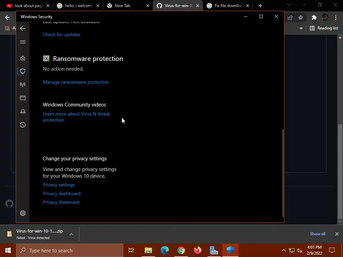Open Privacy Statement link

61,202
